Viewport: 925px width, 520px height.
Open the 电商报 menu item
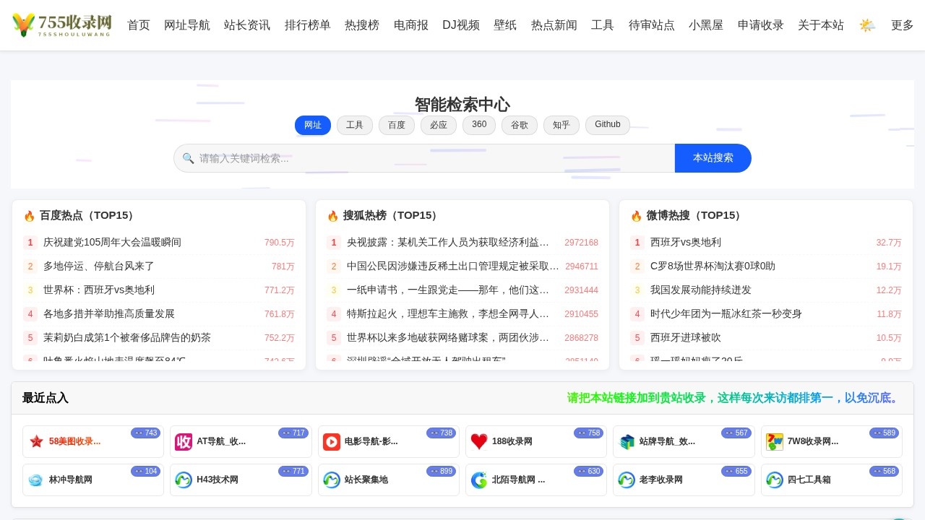click(411, 25)
